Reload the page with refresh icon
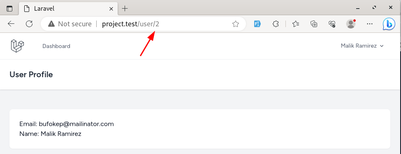Image resolution: width=401 pixels, height=154 pixels. tap(30, 24)
